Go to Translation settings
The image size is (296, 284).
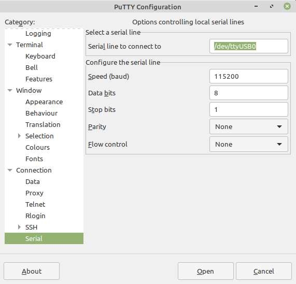(x=43, y=124)
